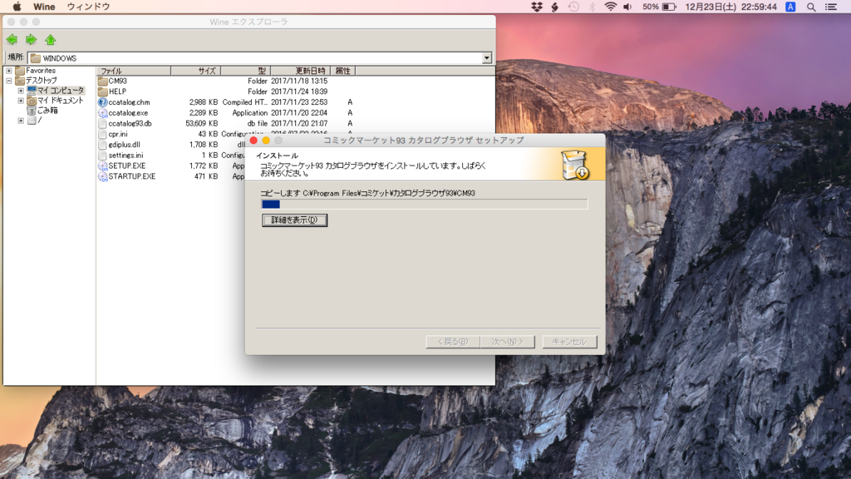Click the ccatalog93.db file icon
Screen dimensions: 851x479
[x=102, y=123]
